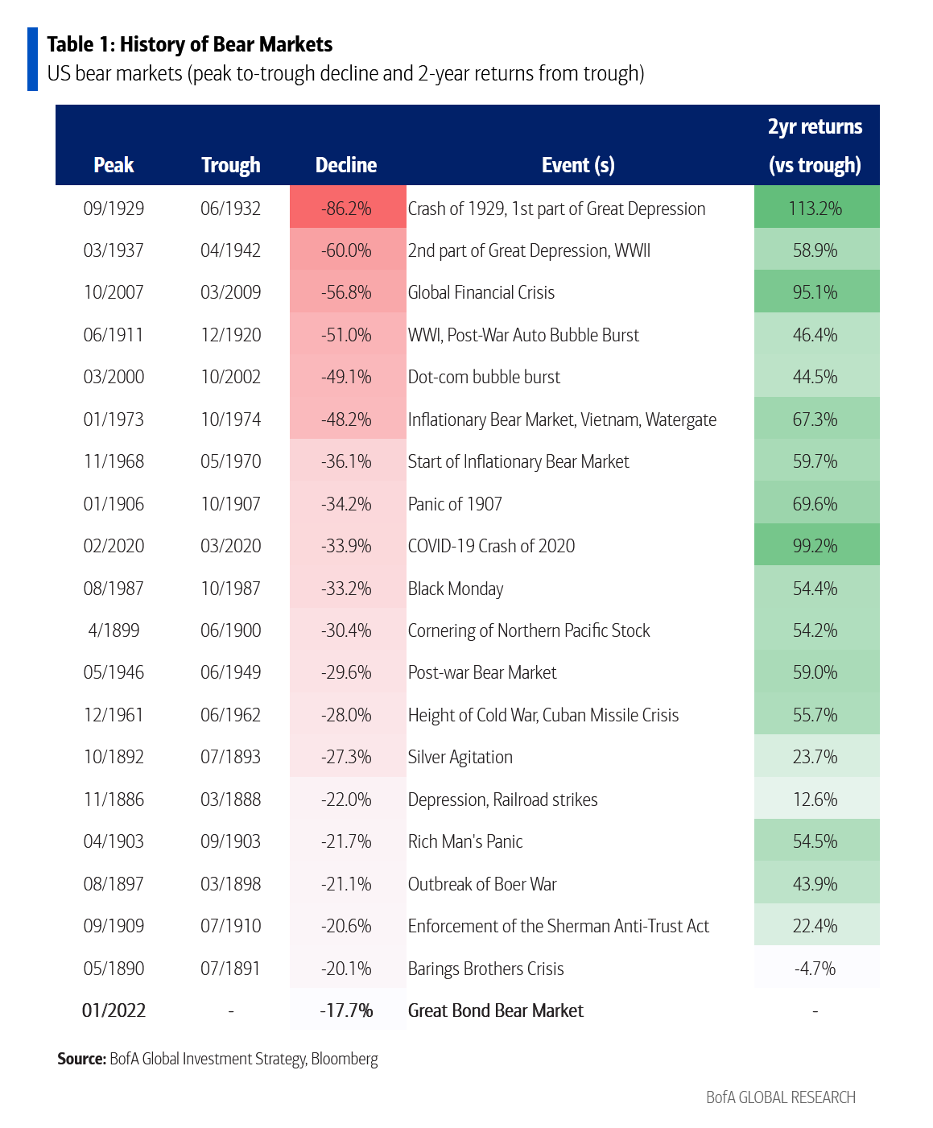Click the Event (s) column header
The height and width of the screenshot is (1128, 933).
coord(578,165)
